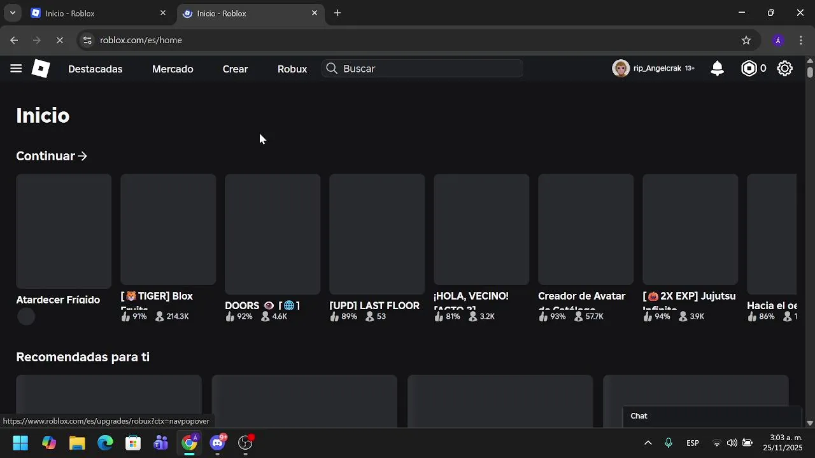Open Robux in the navigation bar

(x=292, y=69)
